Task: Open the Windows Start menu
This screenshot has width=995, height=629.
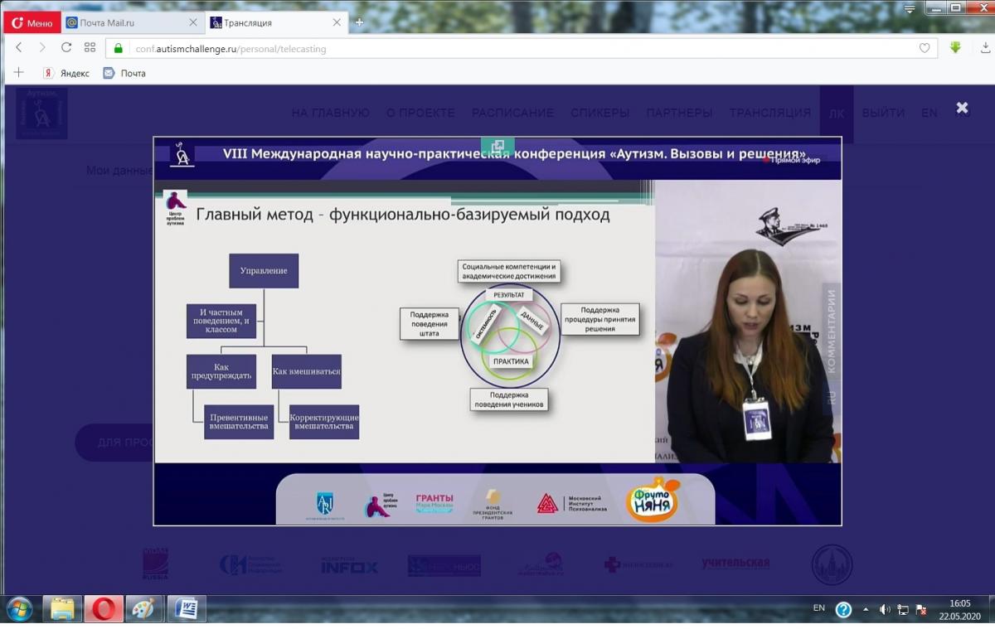Action: 19,609
